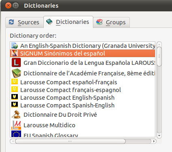Select Larousse Compact español-français entry
Viewport: 172px width, 152px height.
pos(83,82)
